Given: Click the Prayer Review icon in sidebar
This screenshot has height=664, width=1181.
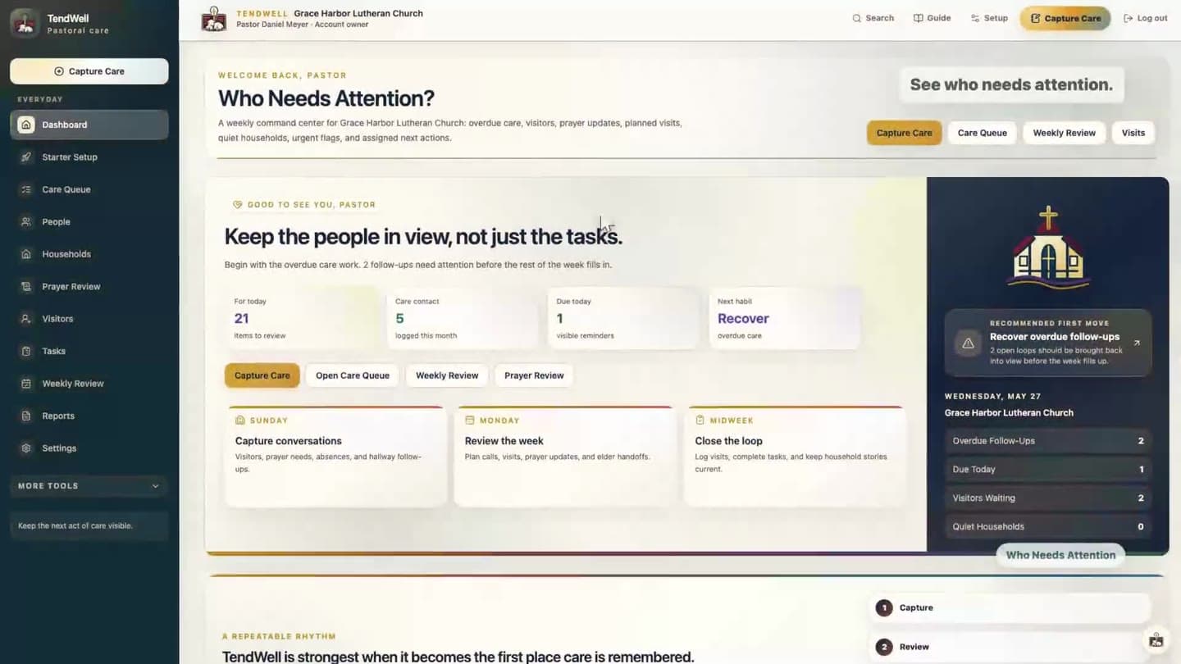Looking at the screenshot, I should [x=26, y=287].
